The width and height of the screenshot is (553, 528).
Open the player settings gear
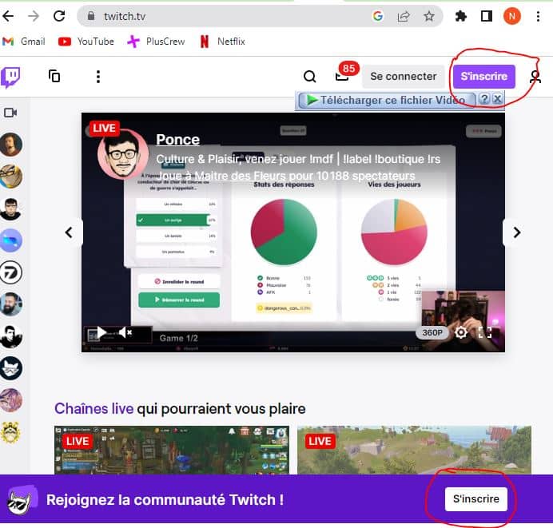click(461, 333)
